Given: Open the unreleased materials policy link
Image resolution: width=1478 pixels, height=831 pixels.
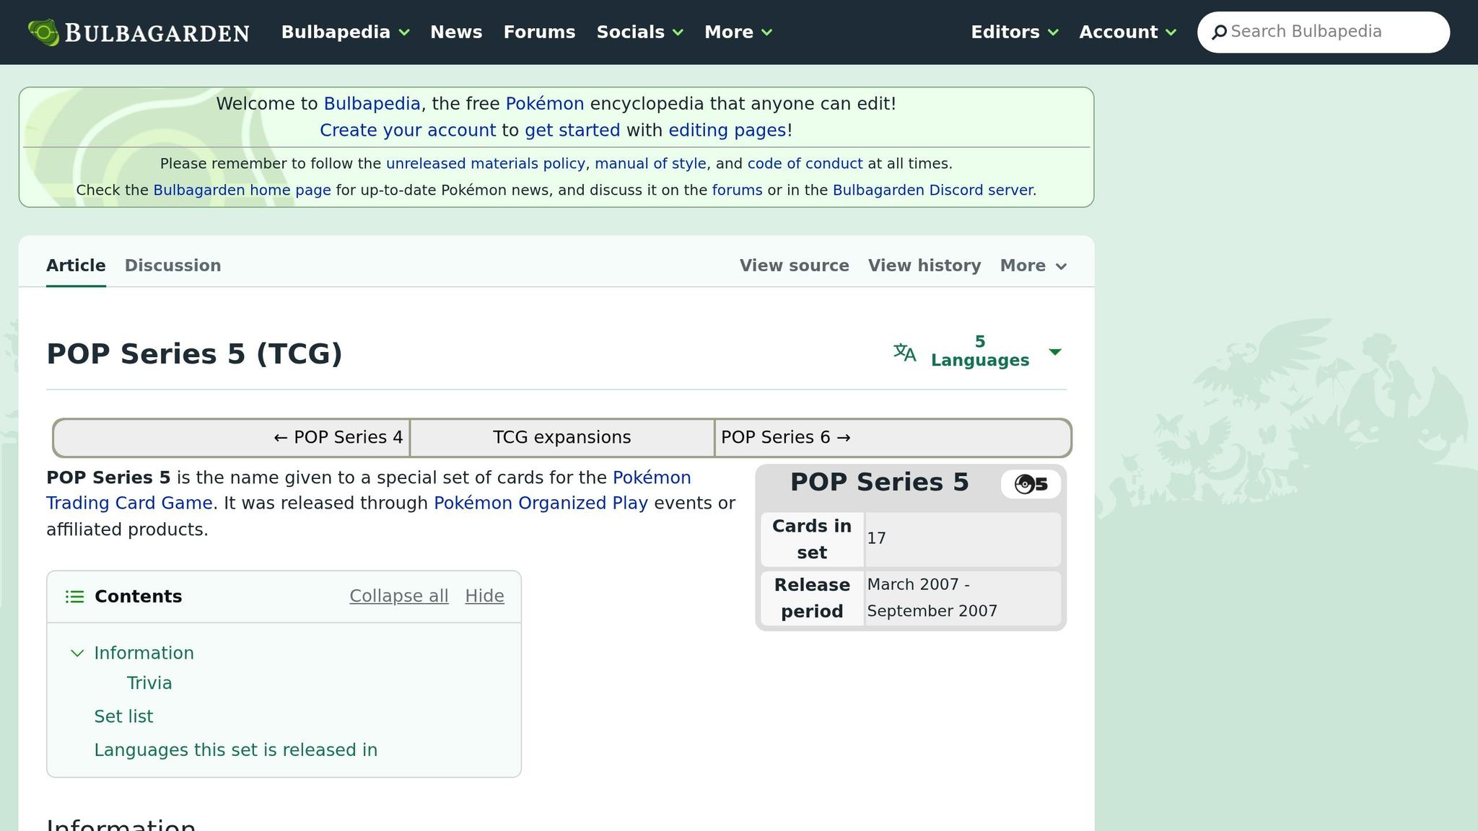Looking at the screenshot, I should (x=486, y=164).
